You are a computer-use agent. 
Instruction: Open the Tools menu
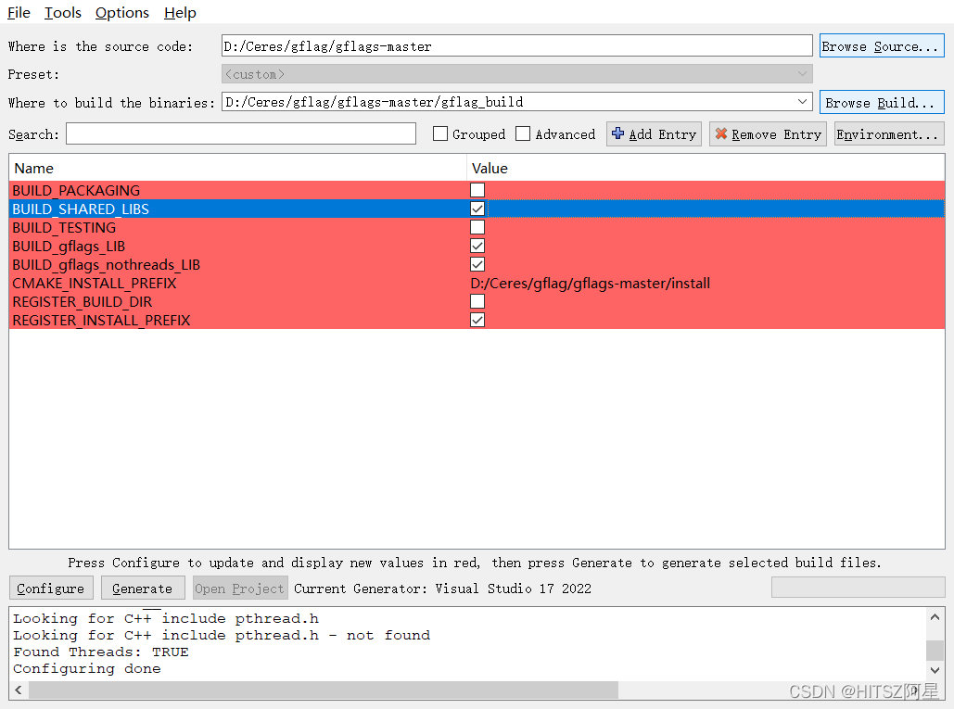[x=63, y=13]
